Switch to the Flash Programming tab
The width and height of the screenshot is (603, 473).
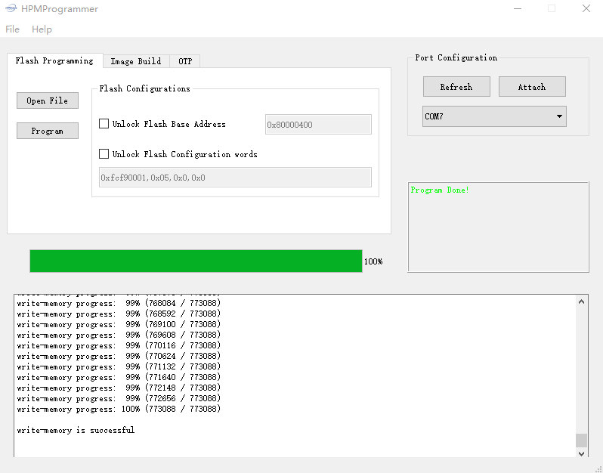click(54, 60)
